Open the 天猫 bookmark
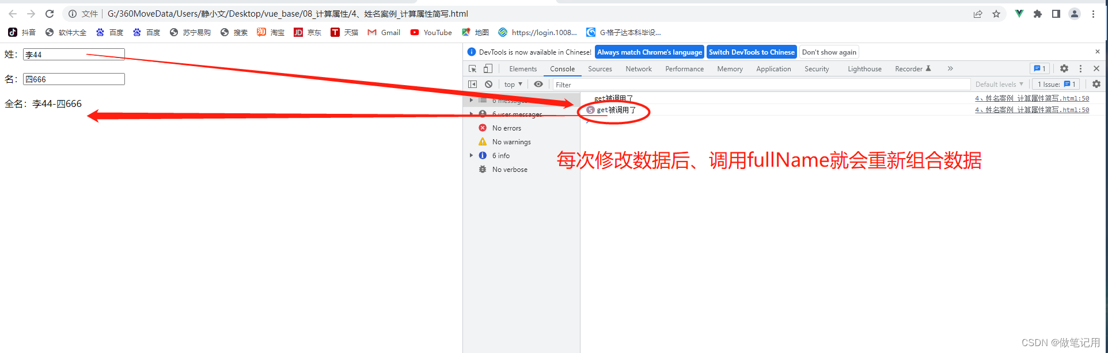 [344, 32]
